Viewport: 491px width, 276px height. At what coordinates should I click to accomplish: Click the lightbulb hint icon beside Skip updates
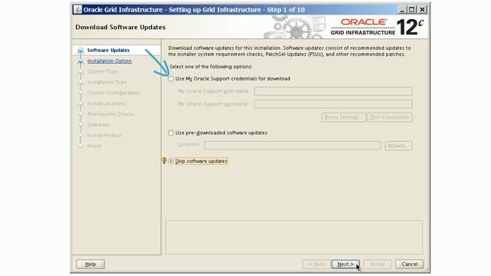click(163, 160)
